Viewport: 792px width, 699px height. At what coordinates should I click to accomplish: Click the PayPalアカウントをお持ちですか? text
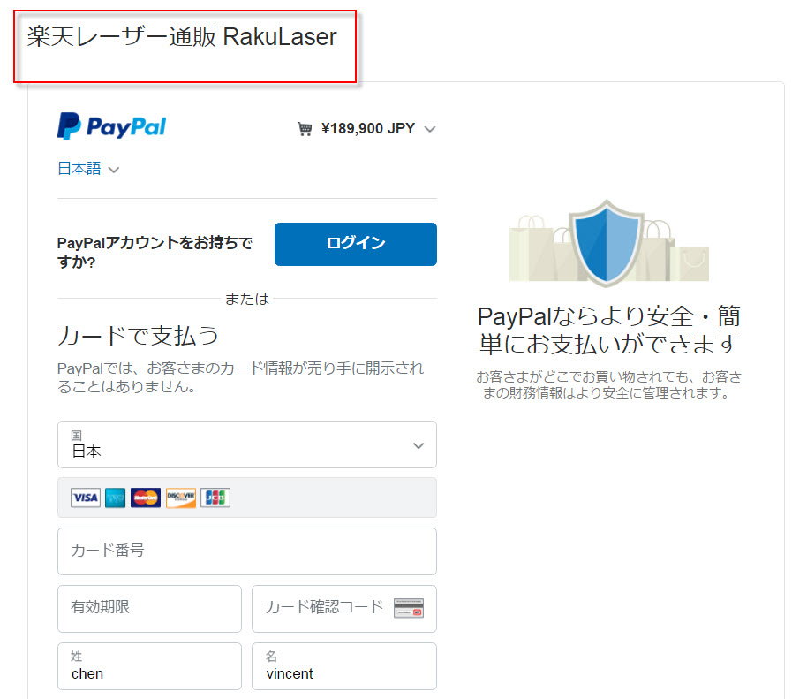click(155, 252)
